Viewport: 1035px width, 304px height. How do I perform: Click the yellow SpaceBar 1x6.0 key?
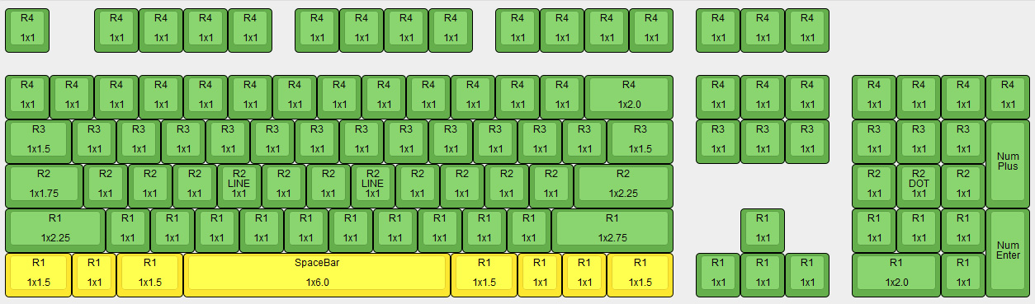click(317, 274)
